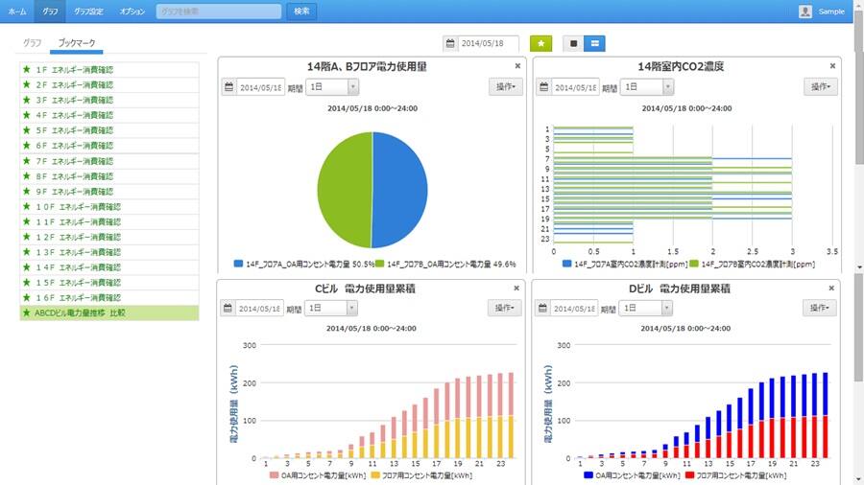Open bookmark 2F エネルギー消費確認
This screenshot has width=864, height=485.
109,84
